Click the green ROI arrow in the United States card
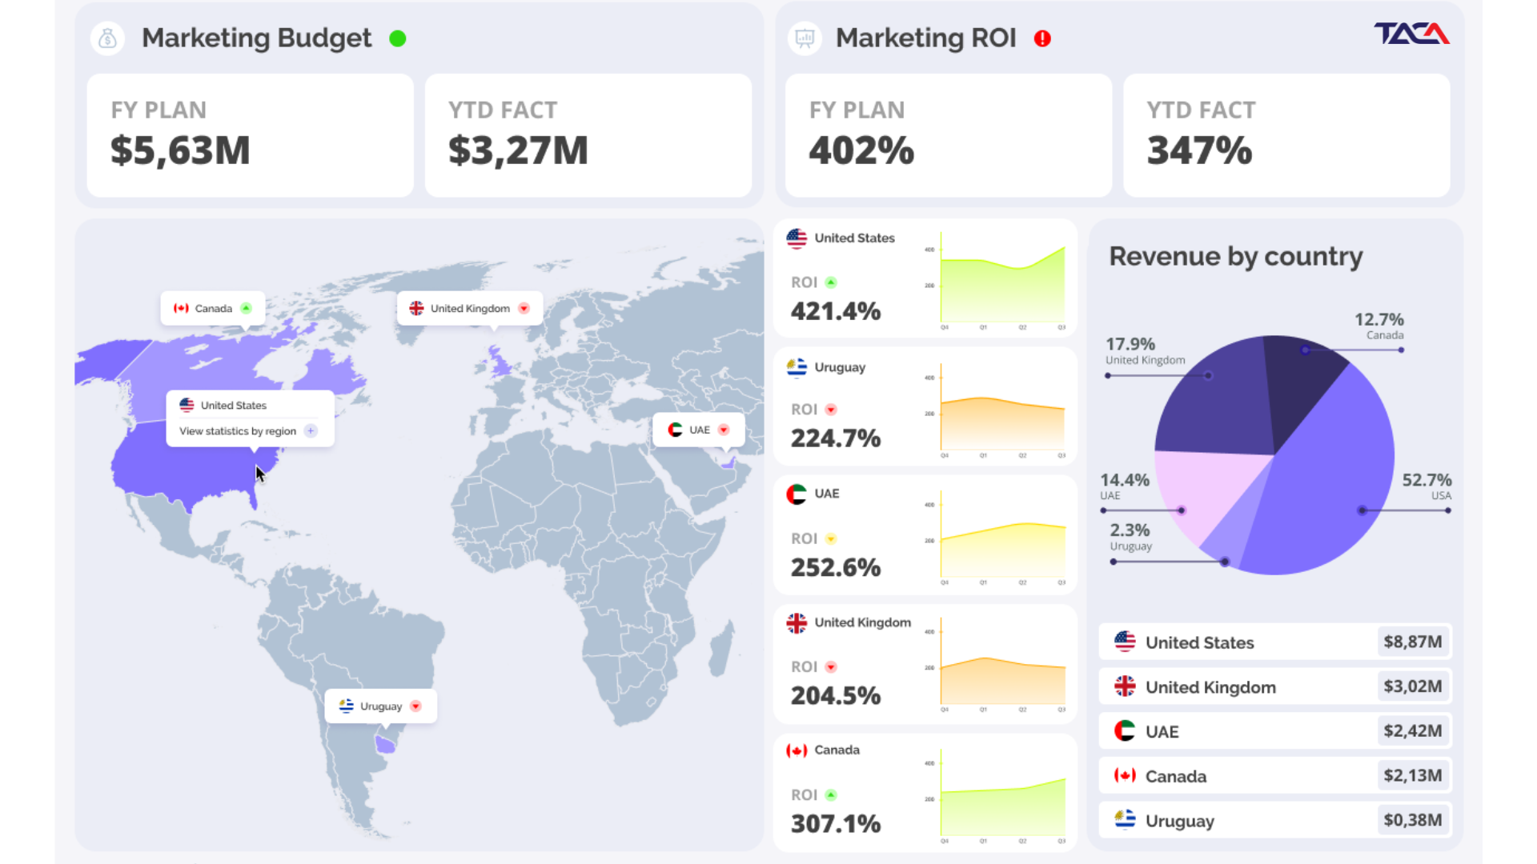Screen dimensions: 1537x864 click(831, 282)
